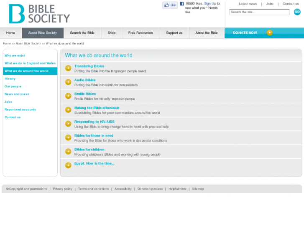
Task: Open the Latest news link
Action: 248,4
